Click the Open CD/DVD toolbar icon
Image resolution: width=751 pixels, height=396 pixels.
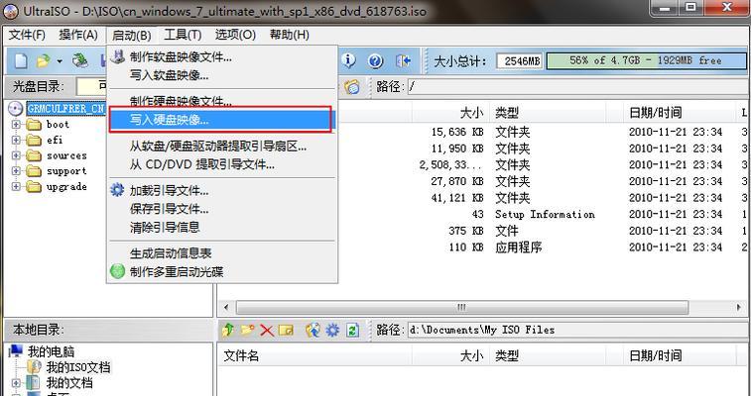pos(80,60)
